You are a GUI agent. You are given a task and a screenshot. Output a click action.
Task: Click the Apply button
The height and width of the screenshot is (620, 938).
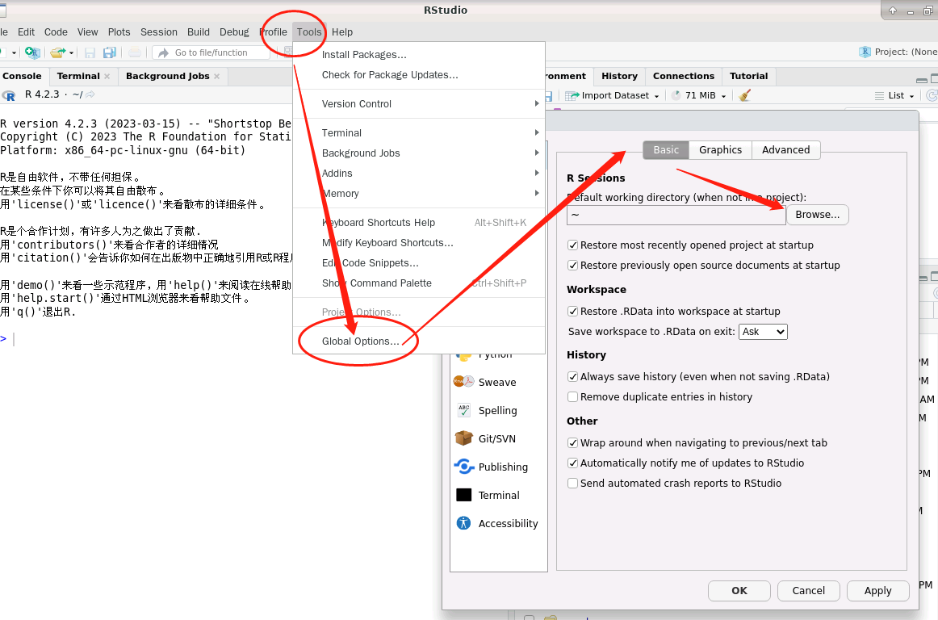[x=877, y=591]
